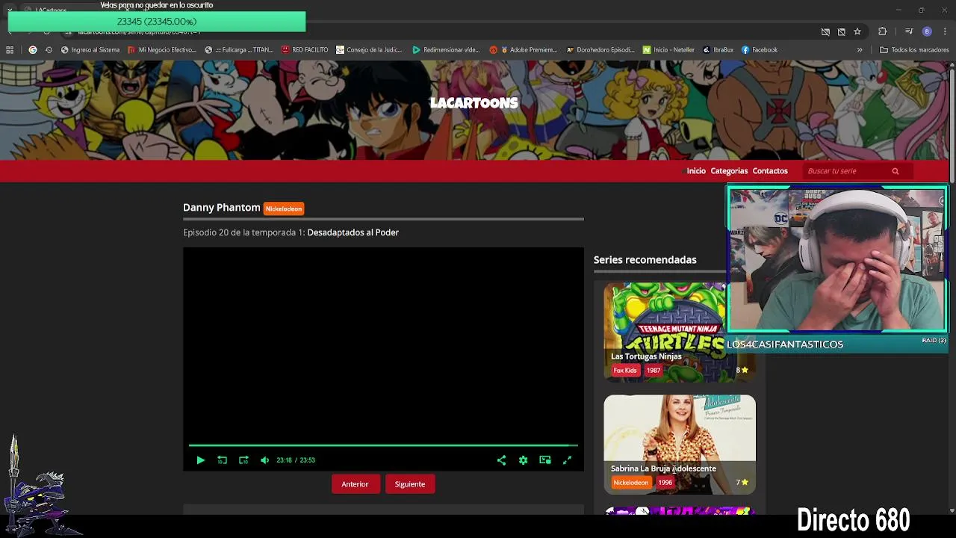Viewport: 956px width, 538px height.
Task: Select the 1996 year tag
Action: pos(665,483)
